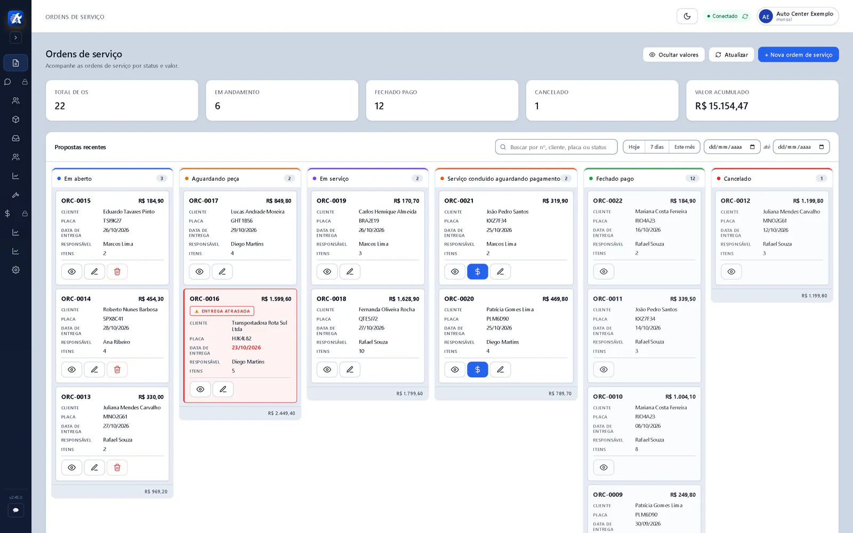Viewport: 853px width, 533px height.
Task: Open the start date picker calendar
Action: coord(752,147)
